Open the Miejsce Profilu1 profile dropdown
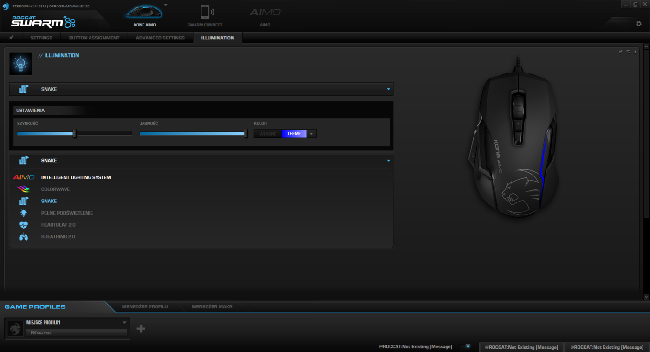Viewport: 650px width, 352px height. 124,322
